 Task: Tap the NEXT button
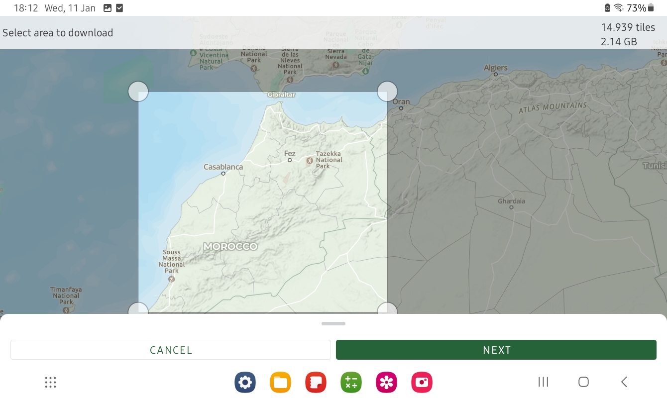click(x=496, y=350)
